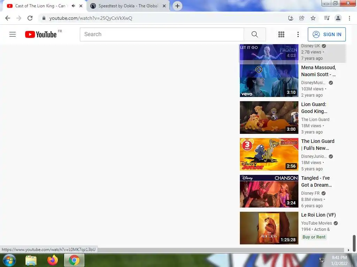Click 'YouTube Movies' channel name

pos(317,223)
